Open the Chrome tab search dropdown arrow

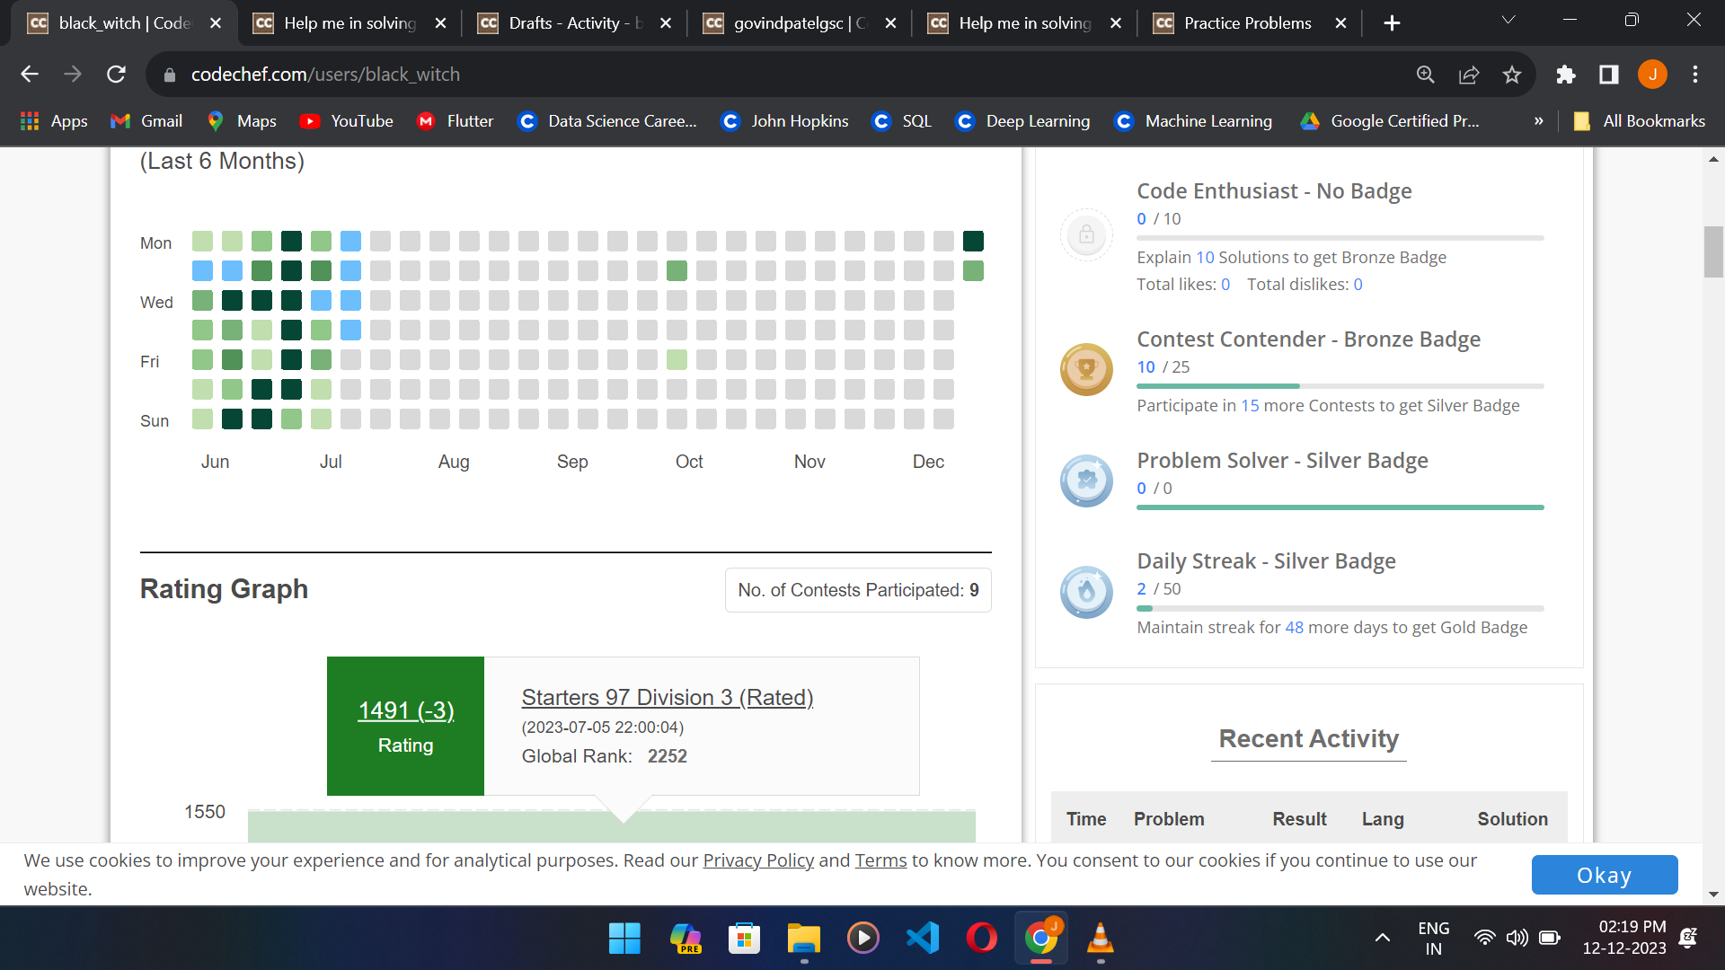1508,21
